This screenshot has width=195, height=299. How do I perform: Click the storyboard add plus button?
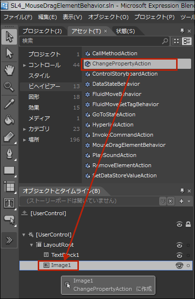click(x=181, y=201)
